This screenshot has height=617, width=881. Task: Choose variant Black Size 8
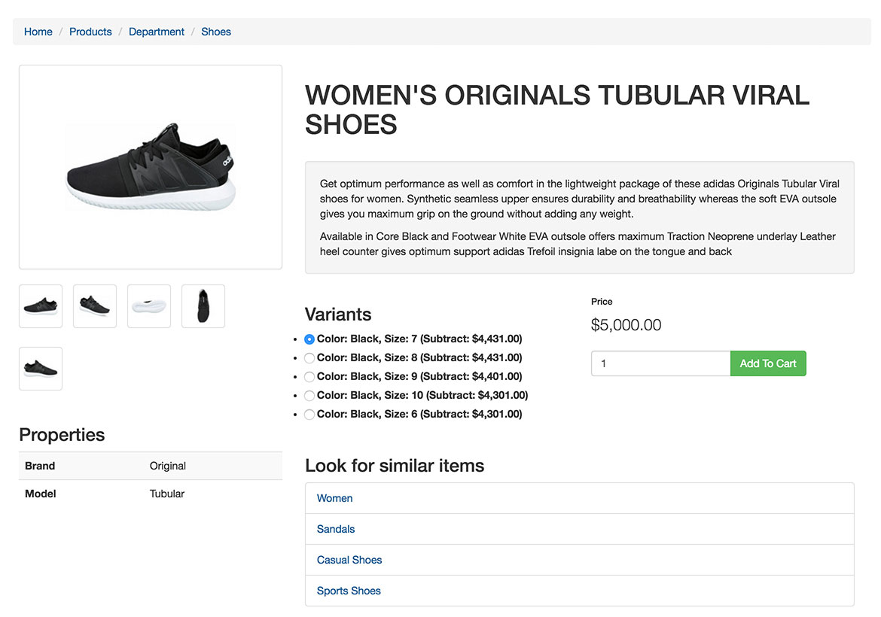click(309, 358)
